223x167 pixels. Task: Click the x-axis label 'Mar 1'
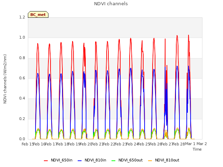click(190, 144)
